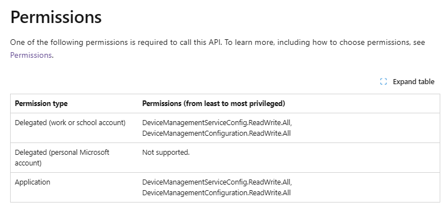Click the intro sentence about required permissions
Screen dimensions: 447x207
pos(117,42)
